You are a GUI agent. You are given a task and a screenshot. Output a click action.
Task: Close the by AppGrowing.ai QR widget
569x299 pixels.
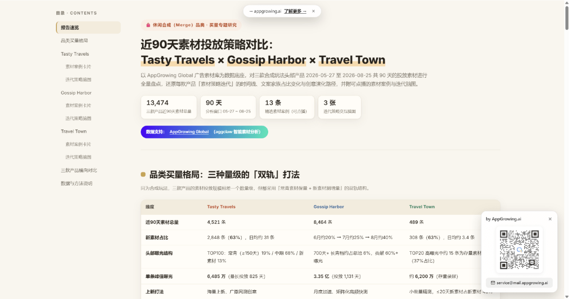(x=550, y=219)
